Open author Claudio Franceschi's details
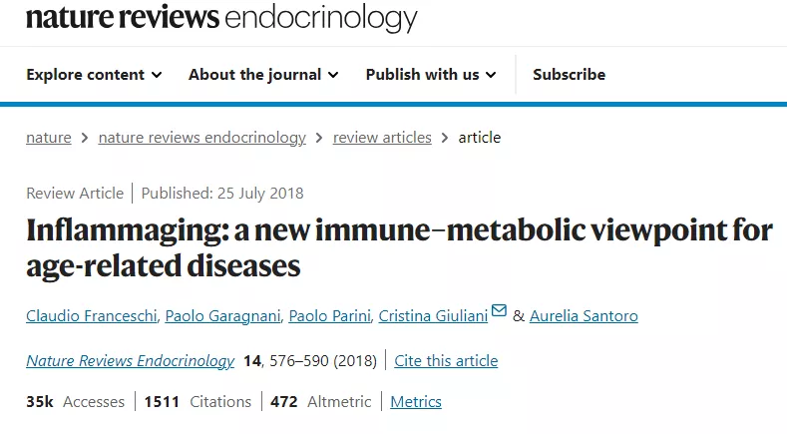 [x=92, y=315]
